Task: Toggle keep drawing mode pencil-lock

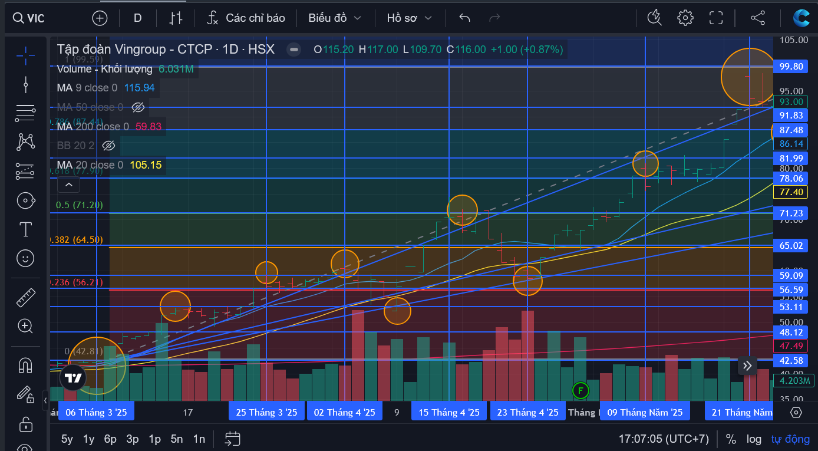Action: (25, 394)
